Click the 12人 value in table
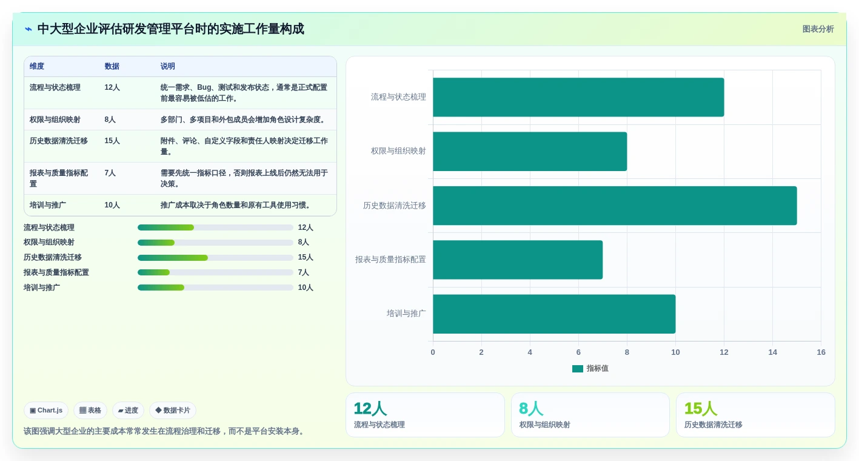 (112, 87)
